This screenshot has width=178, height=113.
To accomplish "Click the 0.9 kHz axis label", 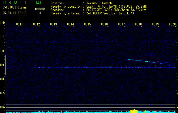I will (2, 65).
